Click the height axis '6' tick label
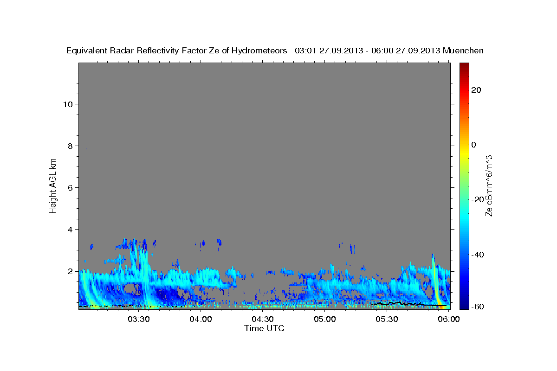The width and height of the screenshot is (557, 371). tap(70, 187)
